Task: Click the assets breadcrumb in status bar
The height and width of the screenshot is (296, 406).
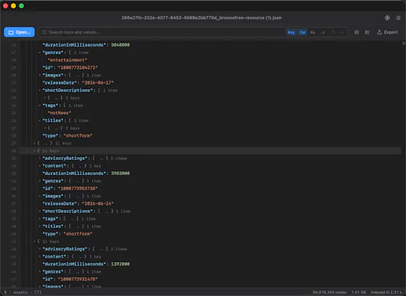Action: pos(20,292)
